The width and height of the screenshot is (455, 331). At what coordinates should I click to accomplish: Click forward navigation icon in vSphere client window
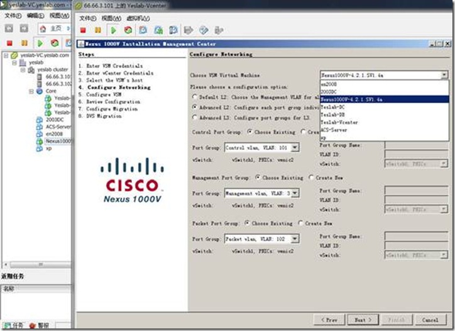[x=24, y=28]
